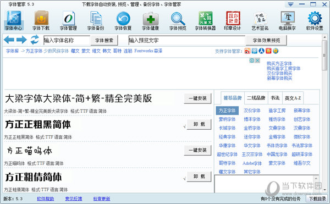Image resolution: width=330 pixels, height=204 pixels.
Task: Click the 方正喵呜体 font preview
Action: tap(29, 151)
